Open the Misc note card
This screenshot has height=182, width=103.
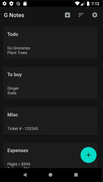point(50,121)
